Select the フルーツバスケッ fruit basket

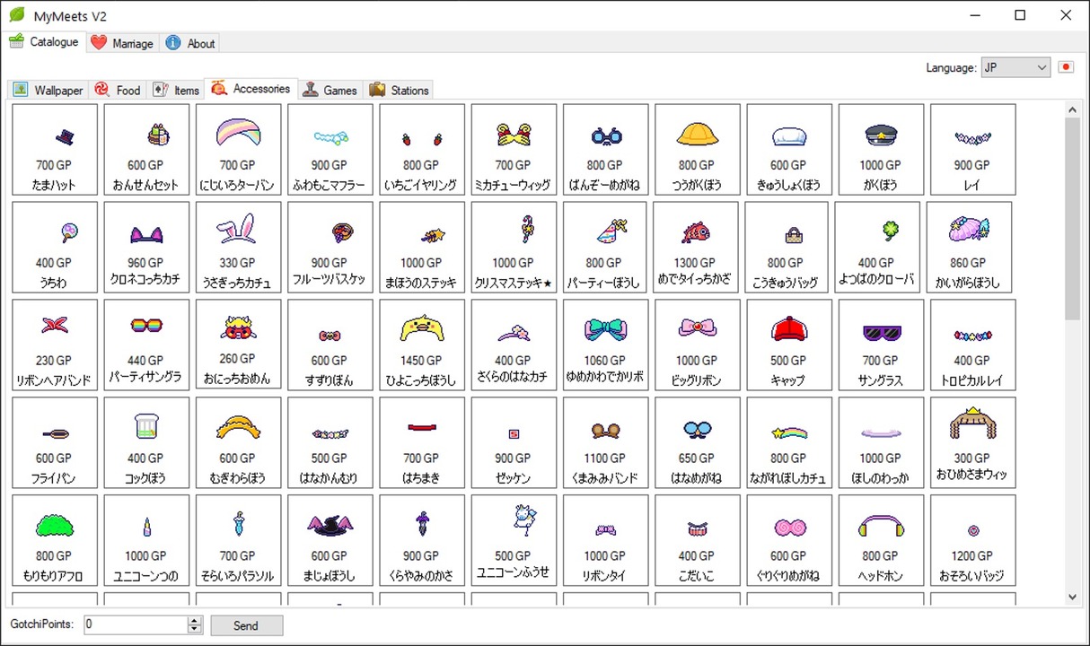coord(330,247)
